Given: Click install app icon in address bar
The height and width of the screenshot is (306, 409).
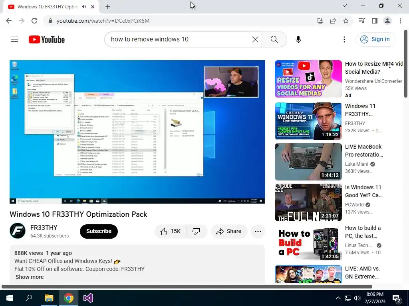Looking at the screenshot, I should point(320,21).
